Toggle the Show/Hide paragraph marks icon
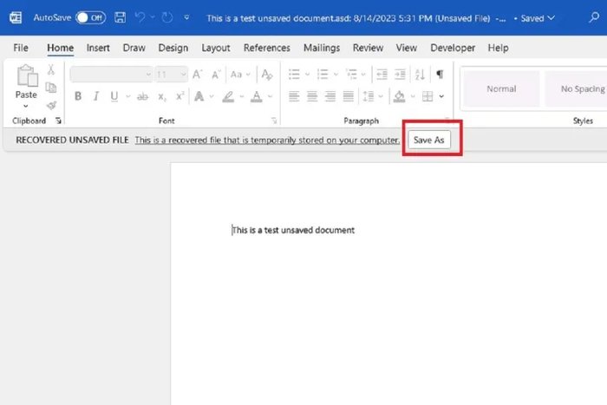The image size is (607, 405). coord(440,74)
